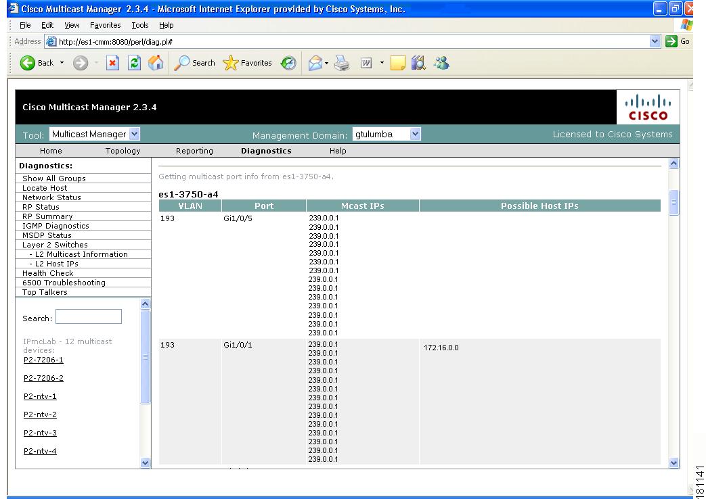The image size is (706, 499).
Task: Click host IP 172.16.0.0 cell
Action: click(x=441, y=348)
